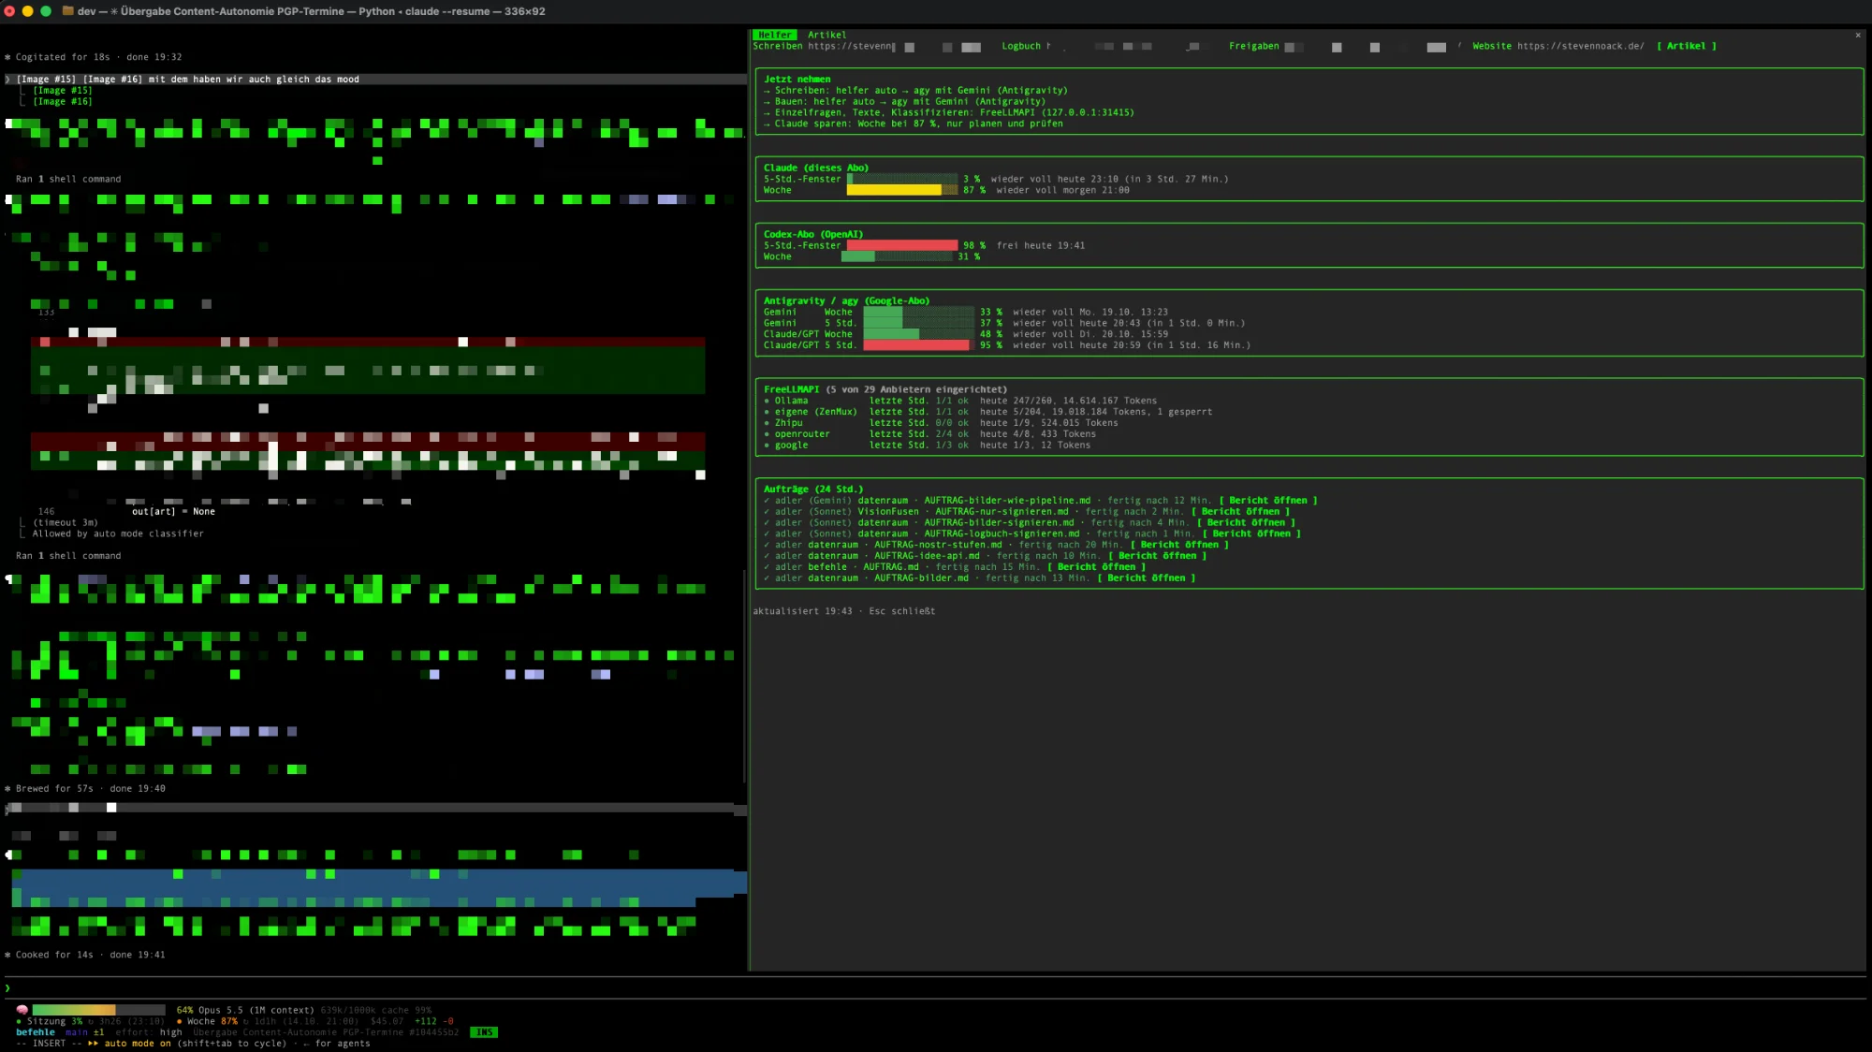Viewport: 1872px width, 1052px height.
Task: Open the [ Artikel ] link beside Website
Action: coord(1686,46)
